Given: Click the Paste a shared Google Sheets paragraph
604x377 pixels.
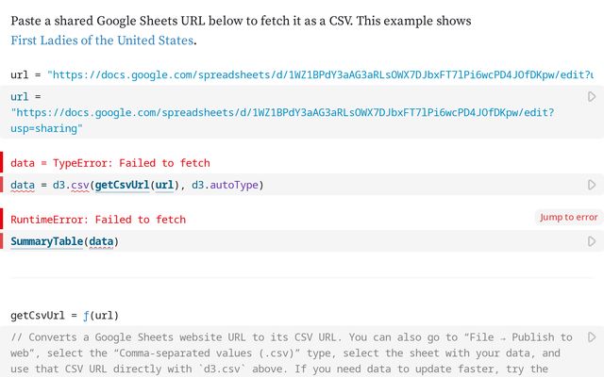Looking at the screenshot, I should point(241,30).
